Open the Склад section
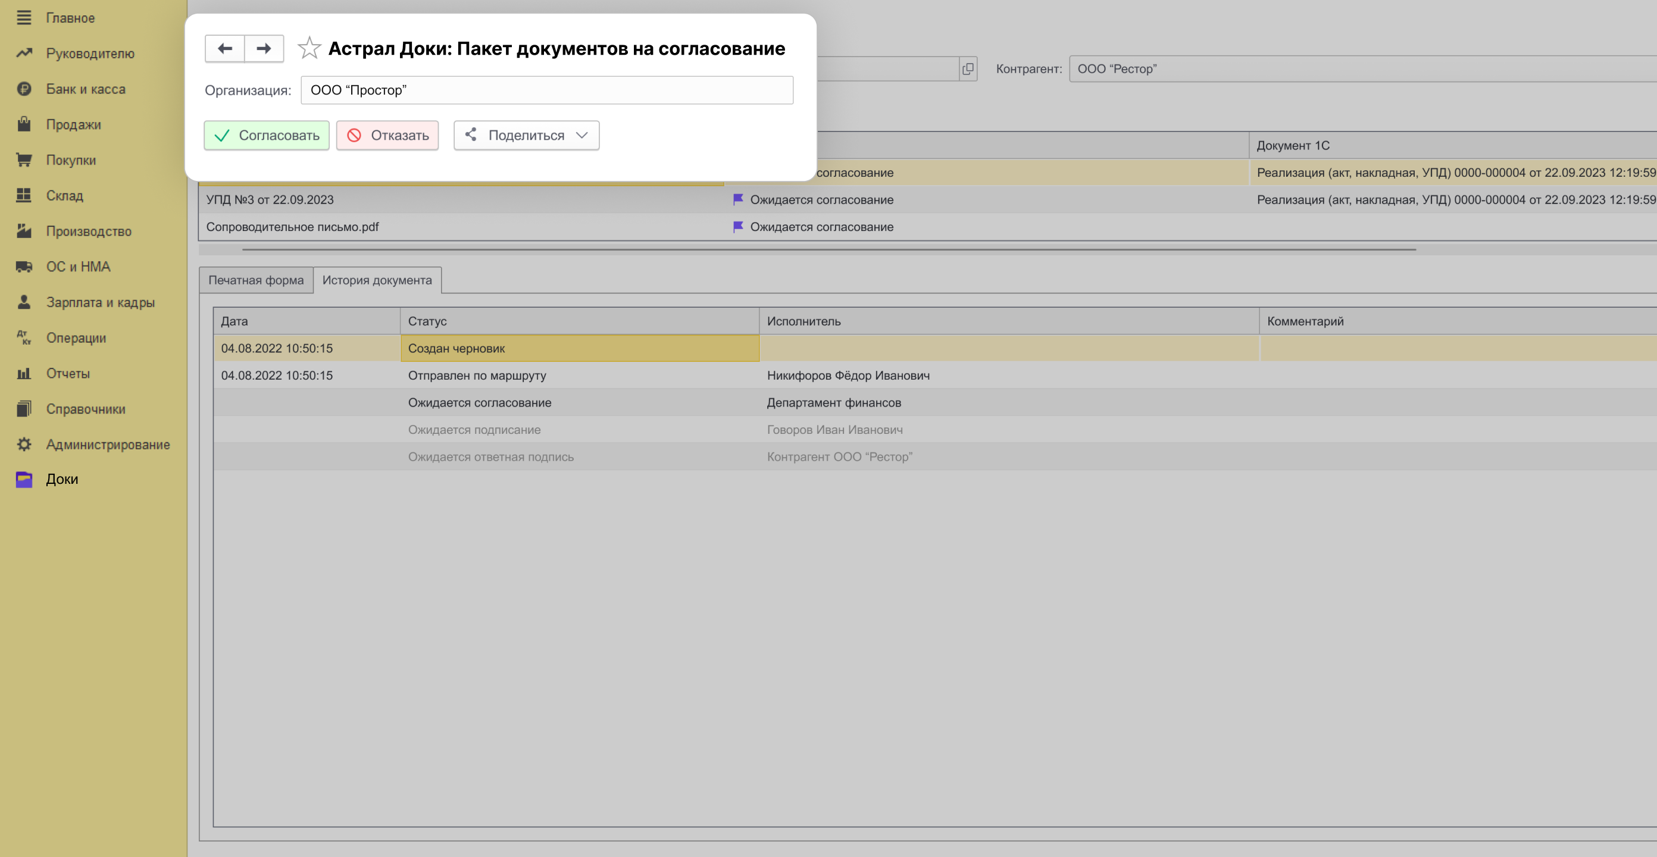This screenshot has height=857, width=1657. coord(64,195)
